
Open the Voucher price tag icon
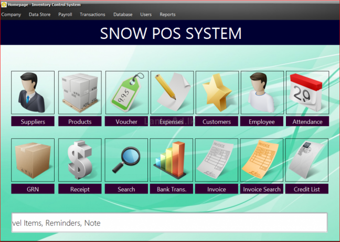[126, 93]
